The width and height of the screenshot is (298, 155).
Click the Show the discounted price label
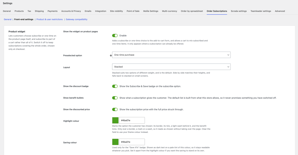[76, 109]
